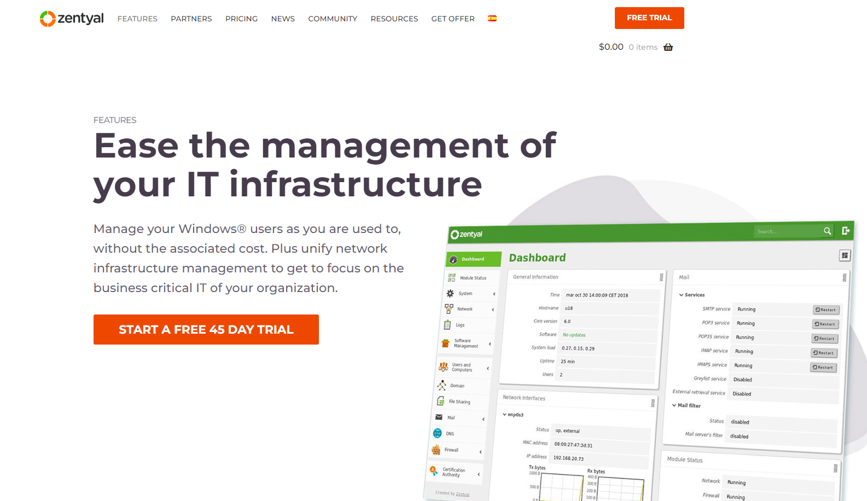Viewport: 867px width, 501px height.
Task: Expand the Mail chevron in dashboard sidebar
Action: click(483, 419)
